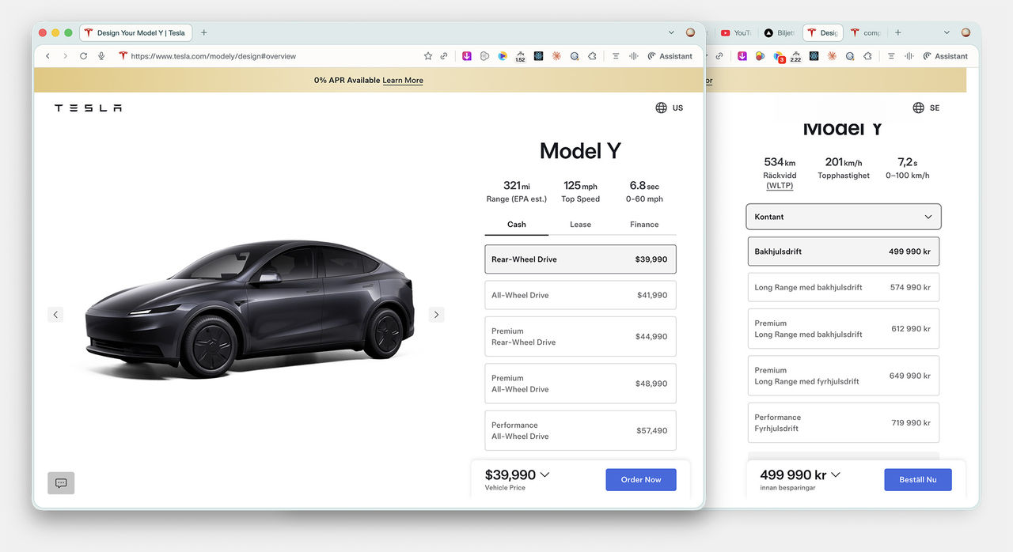1013x552 pixels.
Task: Select Premium Rear-Wheel Drive $44,990
Action: [x=580, y=337]
